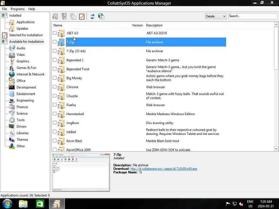Open the Tools category
This screenshot has width=279, height=209.
point(20,120)
